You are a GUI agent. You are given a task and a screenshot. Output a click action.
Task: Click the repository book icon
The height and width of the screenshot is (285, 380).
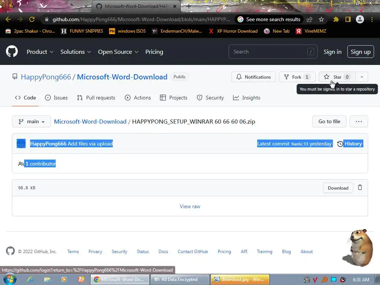pos(15,77)
